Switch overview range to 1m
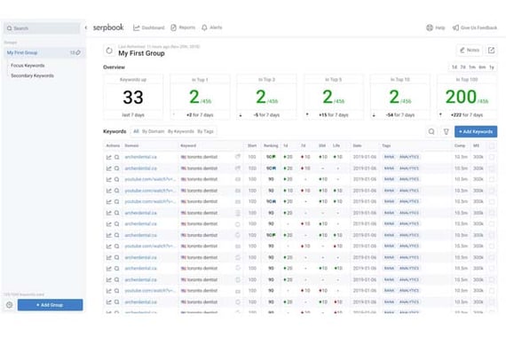Image resolution: width=506 pixels, height=337 pixels. tap(472, 67)
